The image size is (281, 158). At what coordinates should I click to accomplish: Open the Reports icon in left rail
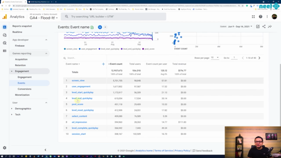(x=5, y=27)
